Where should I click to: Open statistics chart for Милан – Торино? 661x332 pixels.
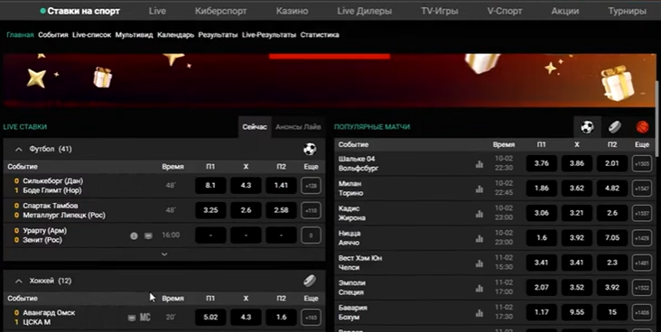coord(479,189)
